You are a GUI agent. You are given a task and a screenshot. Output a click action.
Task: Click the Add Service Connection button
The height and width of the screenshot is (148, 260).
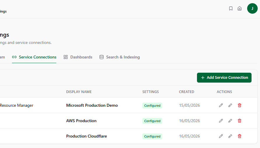click(224, 78)
